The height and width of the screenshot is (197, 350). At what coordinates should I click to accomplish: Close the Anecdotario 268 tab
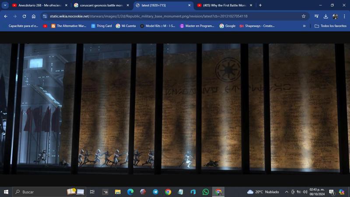click(66, 5)
